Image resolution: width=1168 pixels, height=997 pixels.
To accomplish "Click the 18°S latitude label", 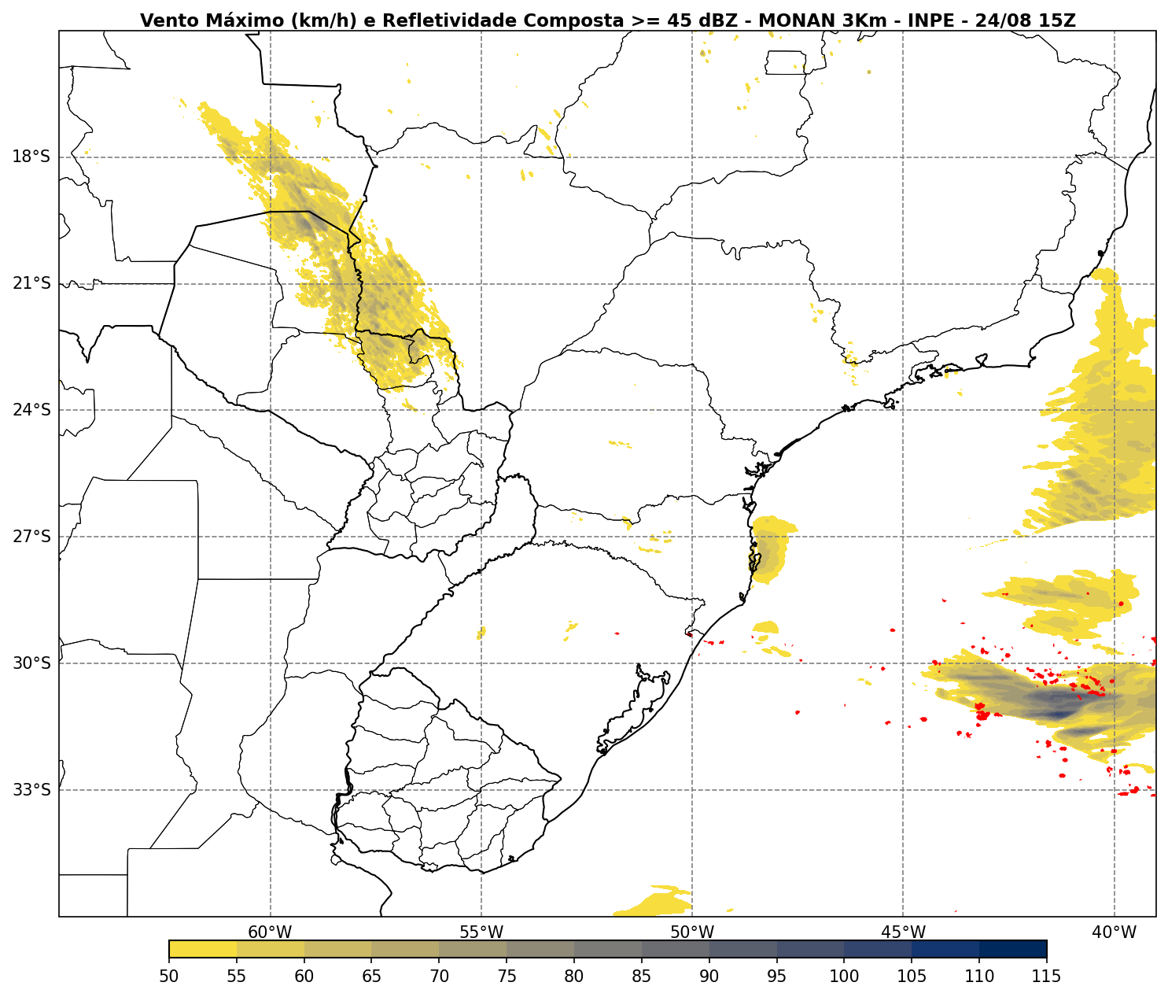I will [x=31, y=157].
